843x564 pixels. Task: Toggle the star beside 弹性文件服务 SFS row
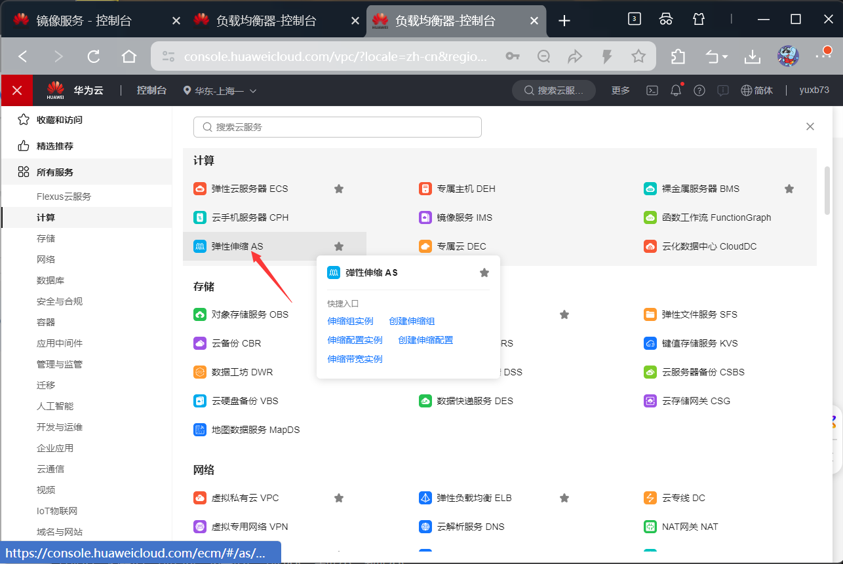point(564,314)
